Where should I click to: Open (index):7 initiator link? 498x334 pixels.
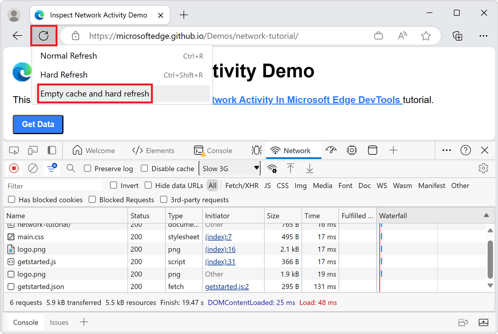(218, 237)
